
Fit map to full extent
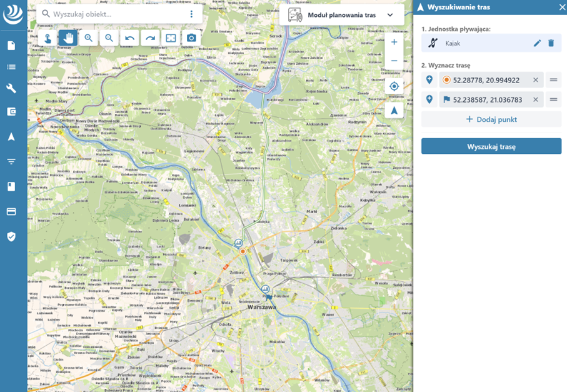point(171,38)
